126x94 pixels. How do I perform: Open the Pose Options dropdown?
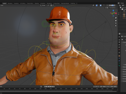click(x=113, y=8)
